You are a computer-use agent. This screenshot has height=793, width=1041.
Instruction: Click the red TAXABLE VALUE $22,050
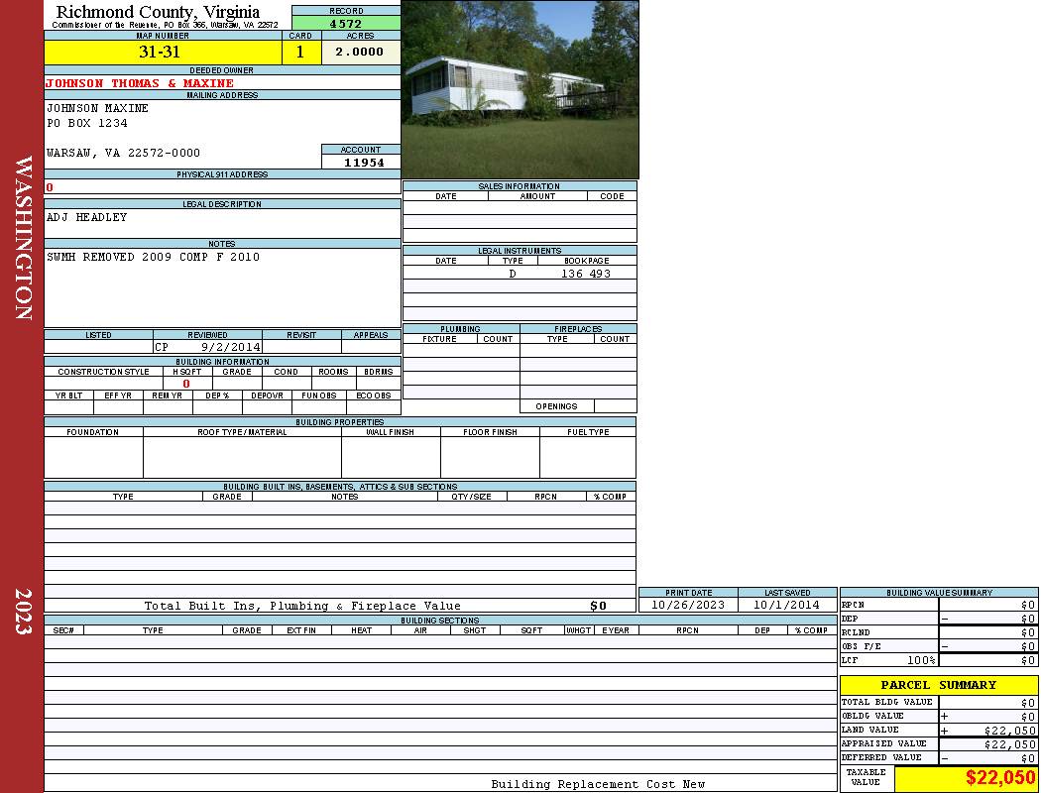coord(999,777)
